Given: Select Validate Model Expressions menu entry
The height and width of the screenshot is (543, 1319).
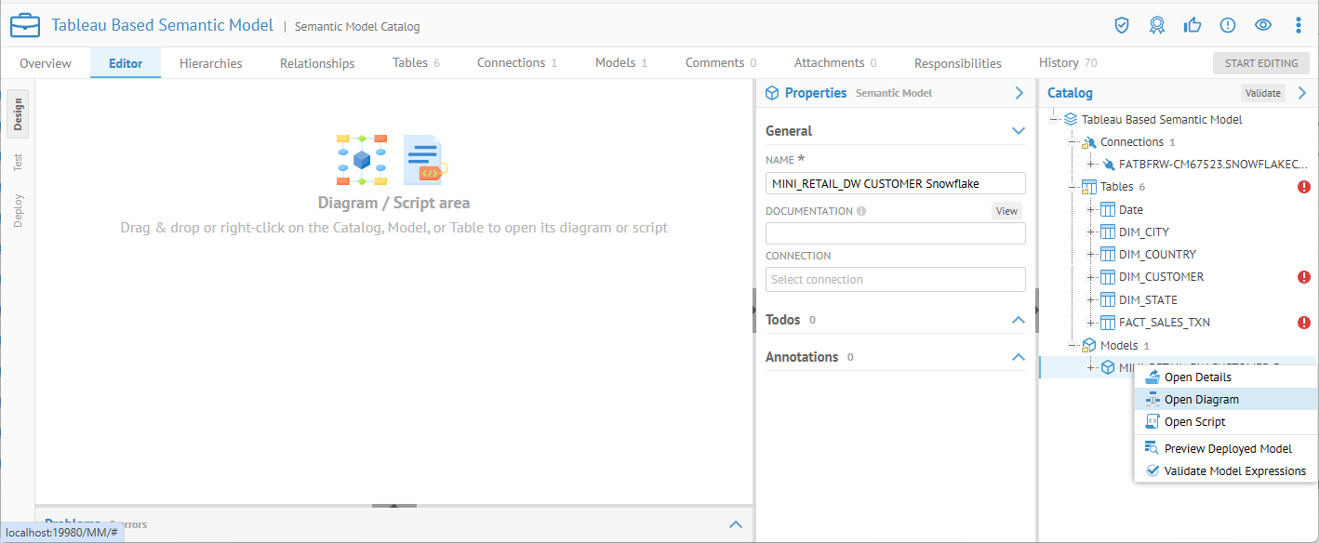Looking at the screenshot, I should [x=1234, y=470].
